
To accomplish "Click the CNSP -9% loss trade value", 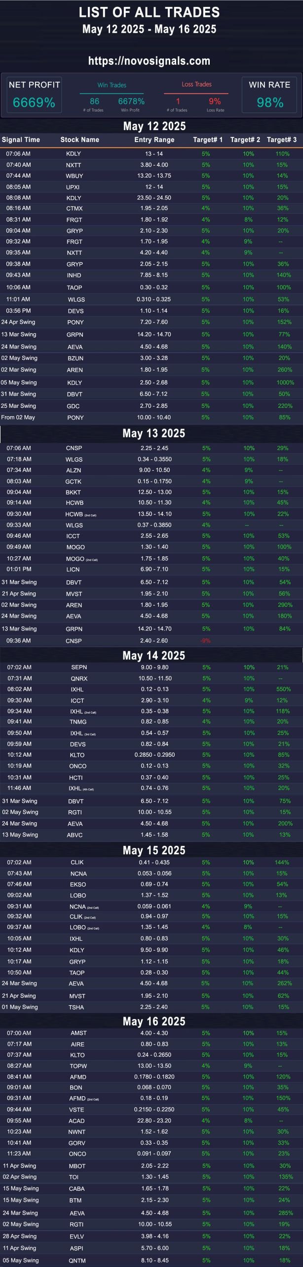I will click(x=205, y=640).
